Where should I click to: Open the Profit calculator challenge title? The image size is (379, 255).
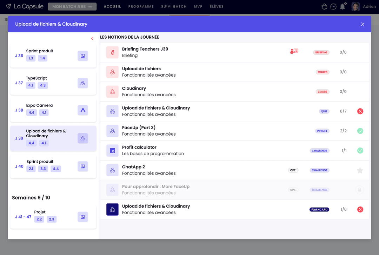[x=139, y=147]
